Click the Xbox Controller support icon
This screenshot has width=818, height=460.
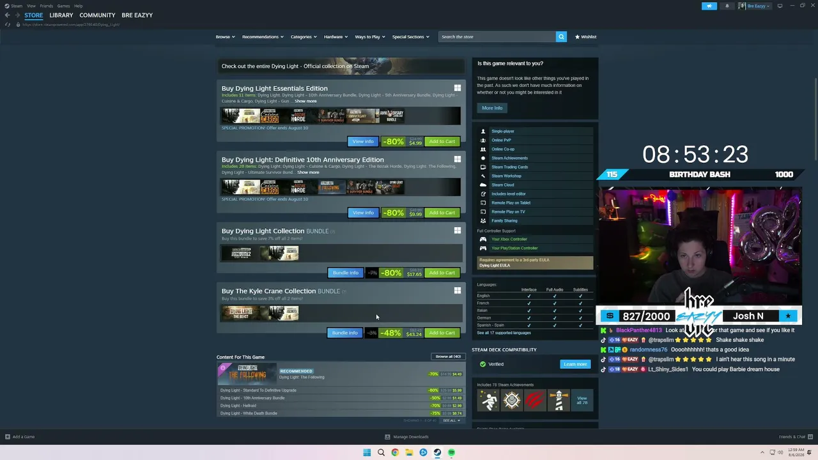483,239
